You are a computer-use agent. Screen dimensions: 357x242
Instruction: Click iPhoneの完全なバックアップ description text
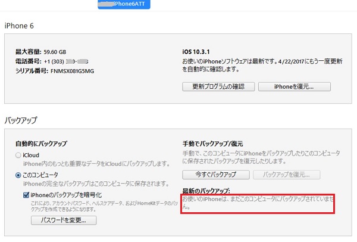96,184
